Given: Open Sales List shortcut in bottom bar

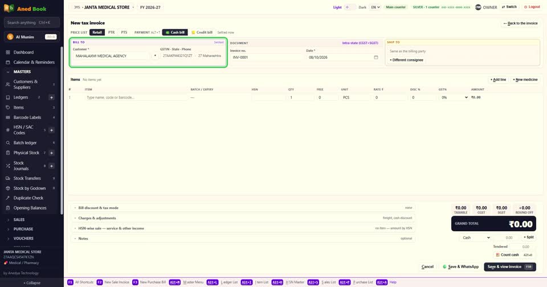Looking at the screenshot, I should (x=321, y=282).
